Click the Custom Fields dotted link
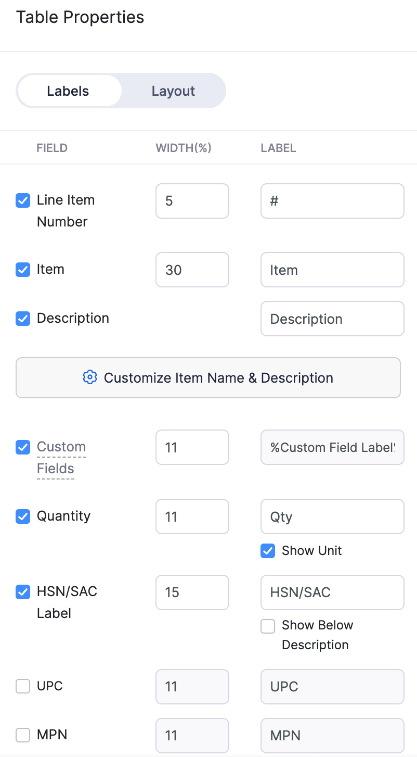 click(61, 458)
